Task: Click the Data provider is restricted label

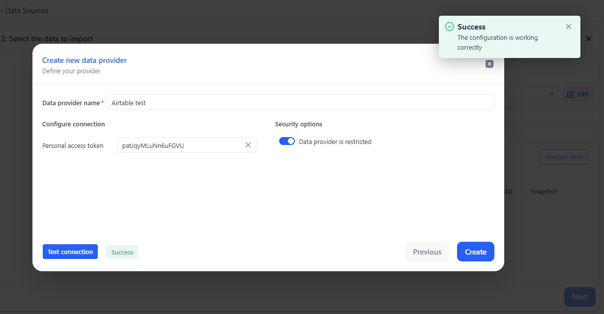Action: [x=335, y=142]
